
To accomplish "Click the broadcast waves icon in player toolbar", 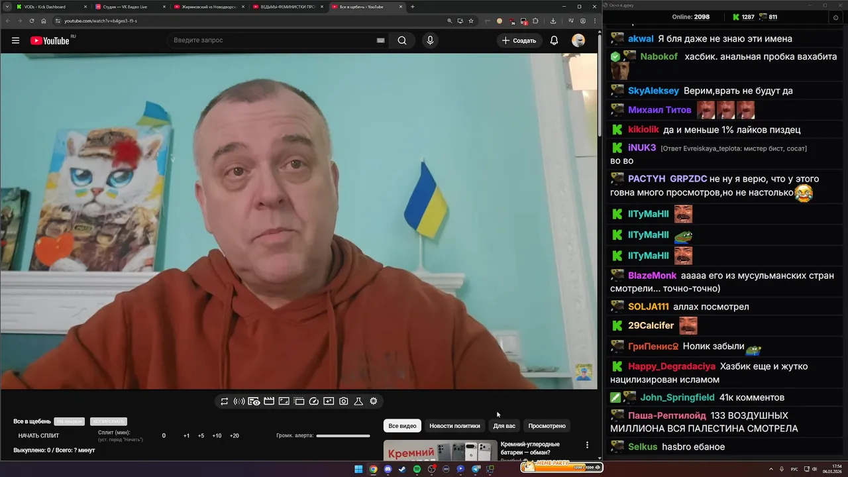I will click(x=239, y=401).
